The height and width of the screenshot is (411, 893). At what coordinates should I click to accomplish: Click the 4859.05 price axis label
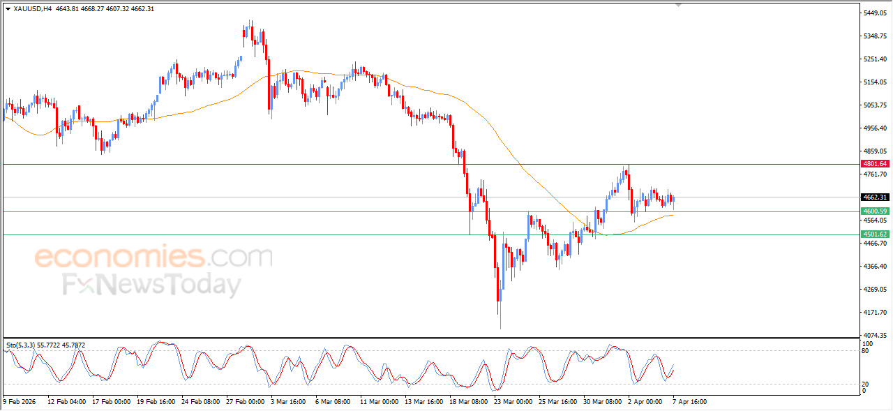(x=876, y=151)
